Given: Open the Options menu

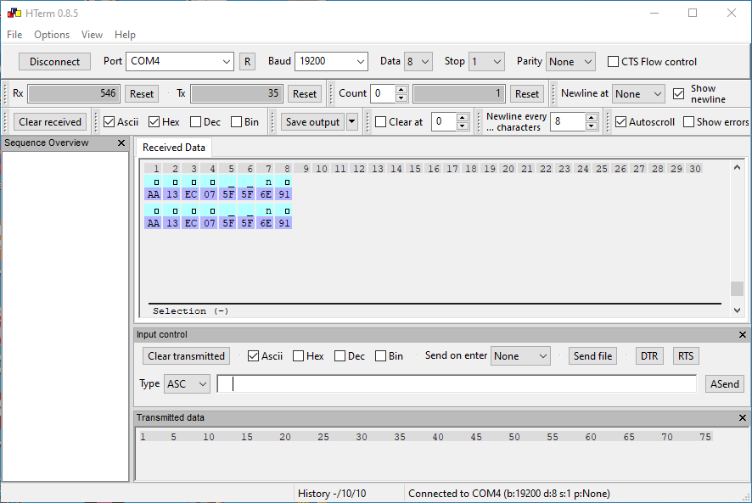Looking at the screenshot, I should [x=52, y=35].
